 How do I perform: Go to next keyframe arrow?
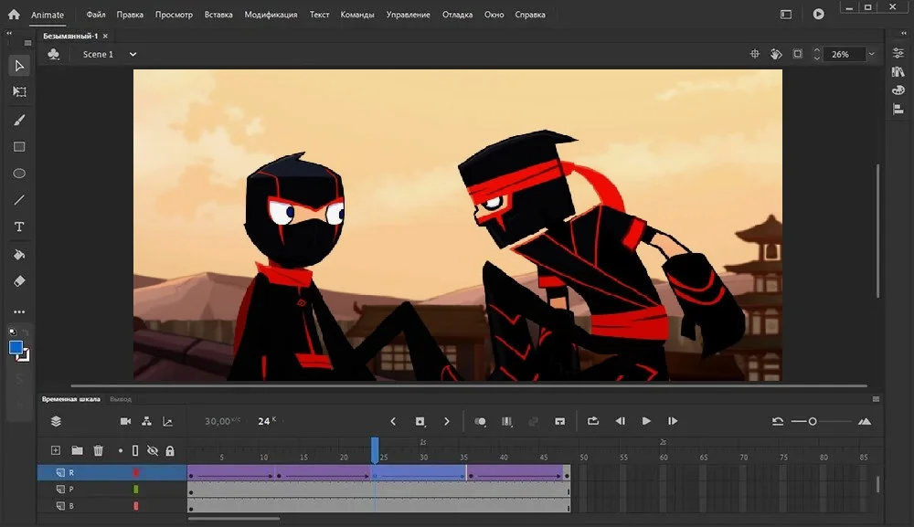[447, 421]
